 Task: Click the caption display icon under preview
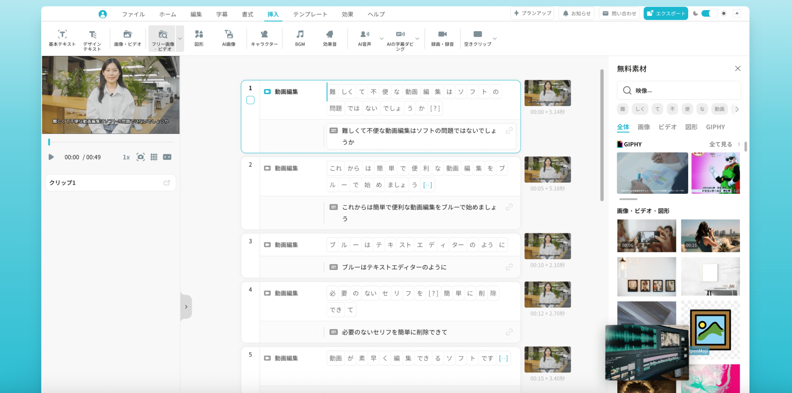pos(167,157)
